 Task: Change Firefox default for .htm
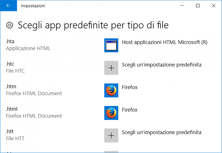pyautogui.click(x=130, y=87)
